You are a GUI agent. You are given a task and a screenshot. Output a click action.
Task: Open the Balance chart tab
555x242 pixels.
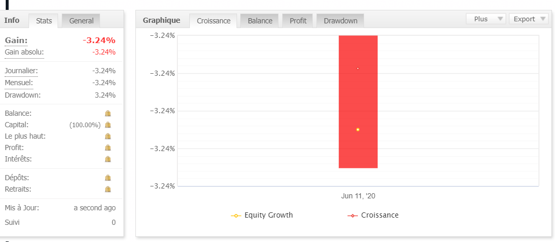tap(260, 21)
